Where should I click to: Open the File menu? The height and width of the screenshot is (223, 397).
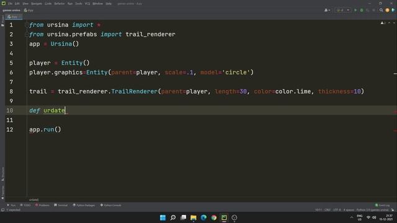pyautogui.click(x=10, y=4)
